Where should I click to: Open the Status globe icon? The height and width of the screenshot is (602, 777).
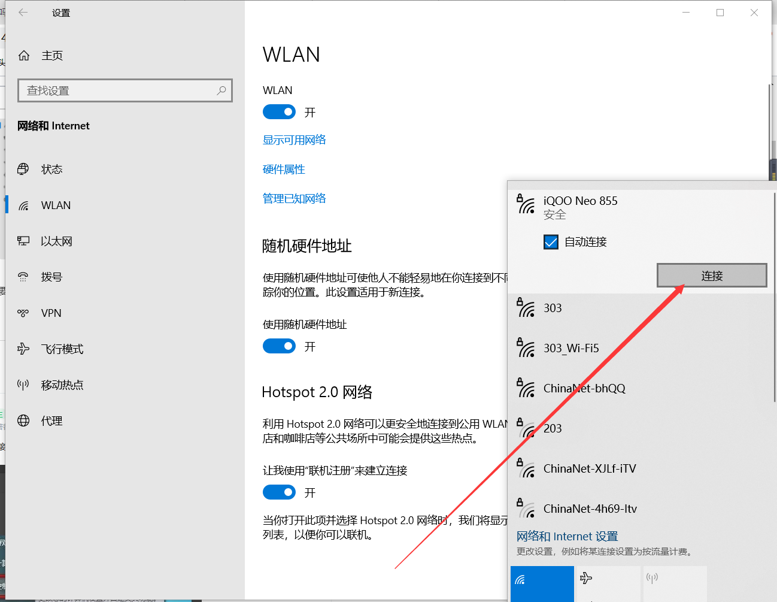click(x=23, y=169)
